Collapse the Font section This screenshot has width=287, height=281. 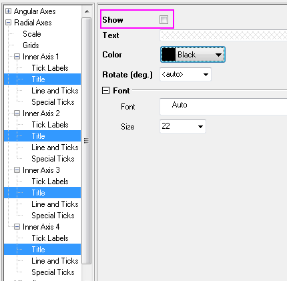(105, 91)
